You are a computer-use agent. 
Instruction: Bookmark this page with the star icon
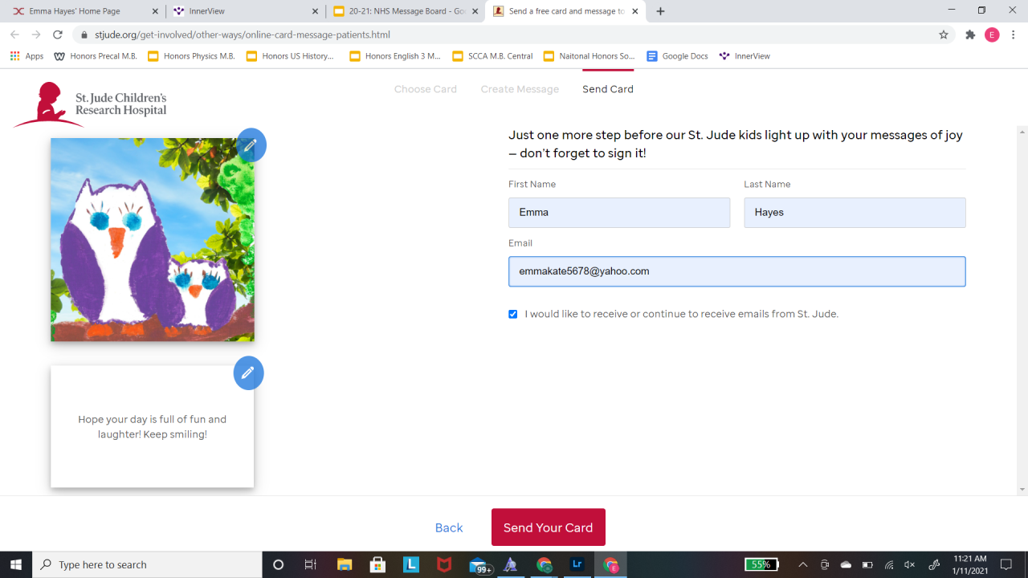tap(944, 35)
